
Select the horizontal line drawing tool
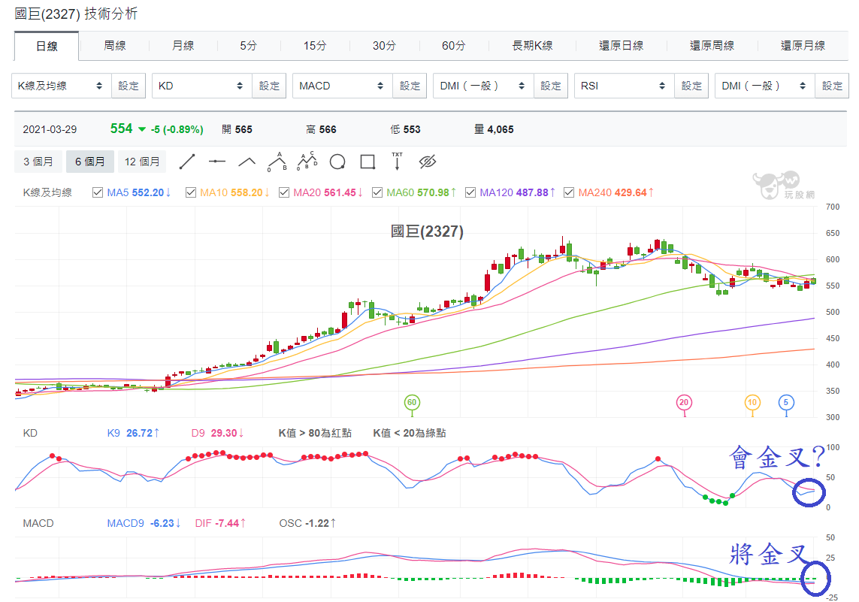point(217,162)
